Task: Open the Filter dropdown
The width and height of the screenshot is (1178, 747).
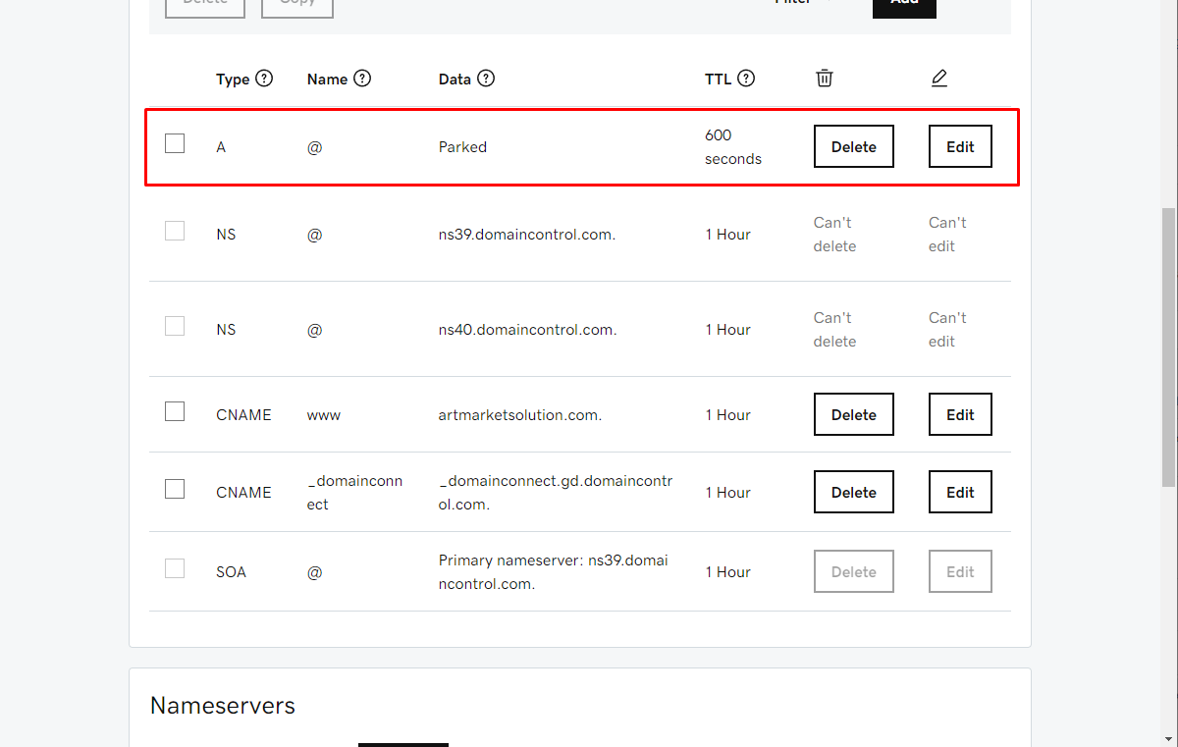Action: tap(800, 3)
